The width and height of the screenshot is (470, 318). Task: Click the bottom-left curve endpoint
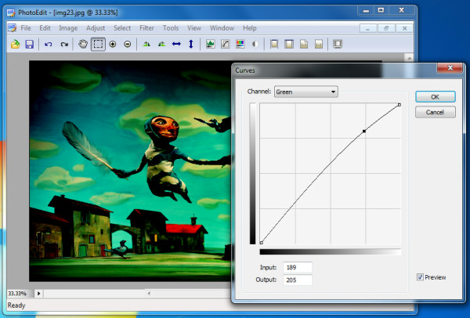click(262, 243)
